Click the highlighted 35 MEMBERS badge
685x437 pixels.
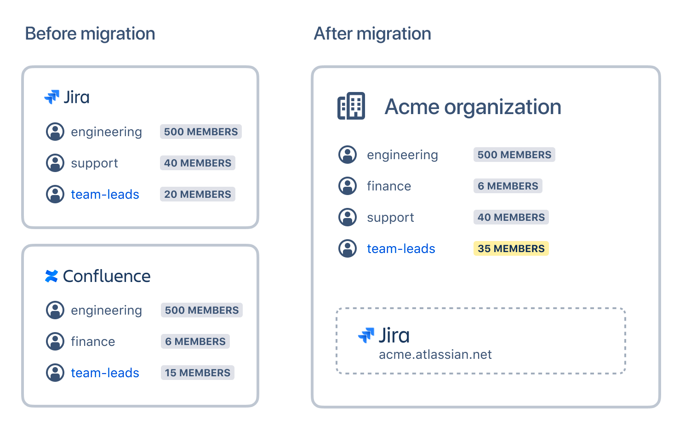tap(511, 248)
